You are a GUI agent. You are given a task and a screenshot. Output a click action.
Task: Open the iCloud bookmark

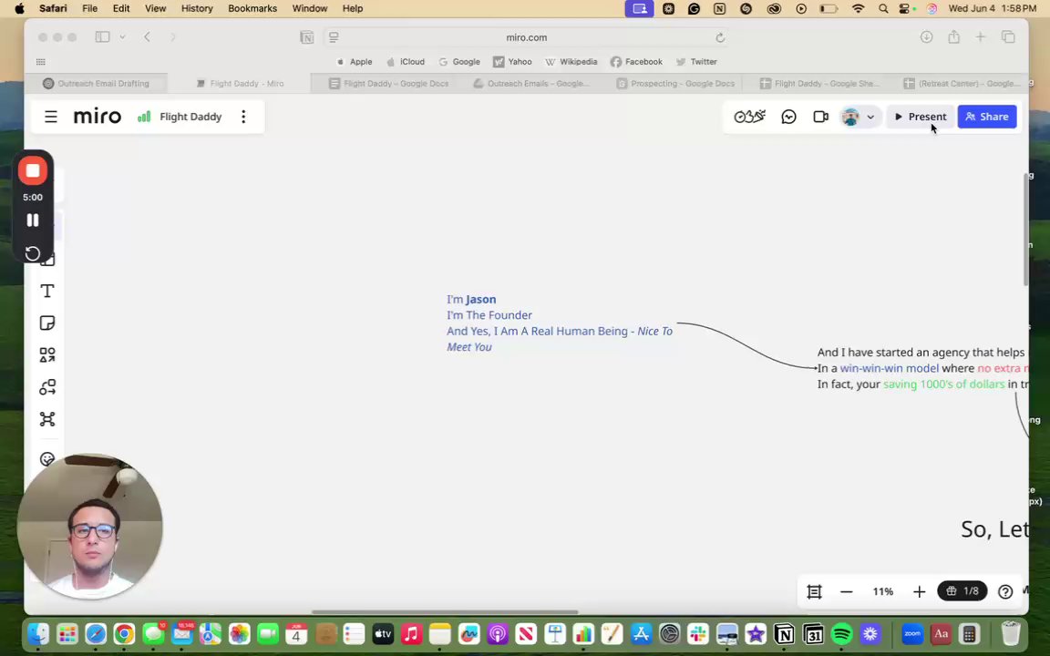406,62
